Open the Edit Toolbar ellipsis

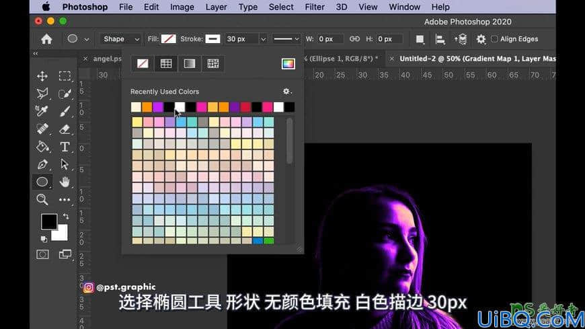click(65, 200)
